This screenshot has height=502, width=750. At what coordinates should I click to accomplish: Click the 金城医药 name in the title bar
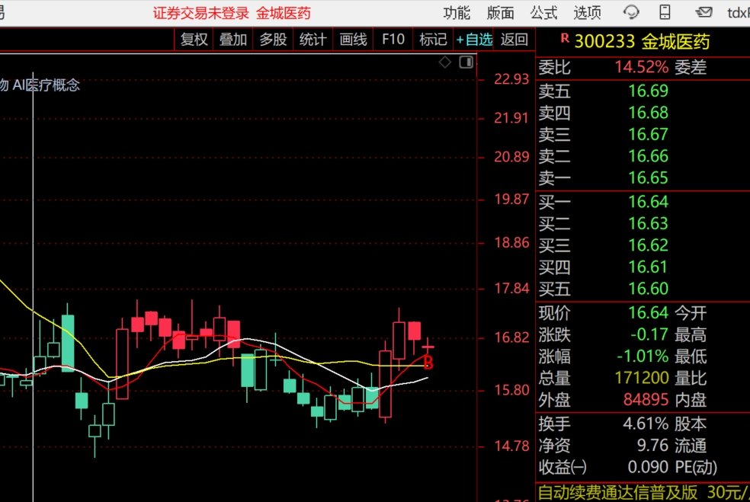284,13
